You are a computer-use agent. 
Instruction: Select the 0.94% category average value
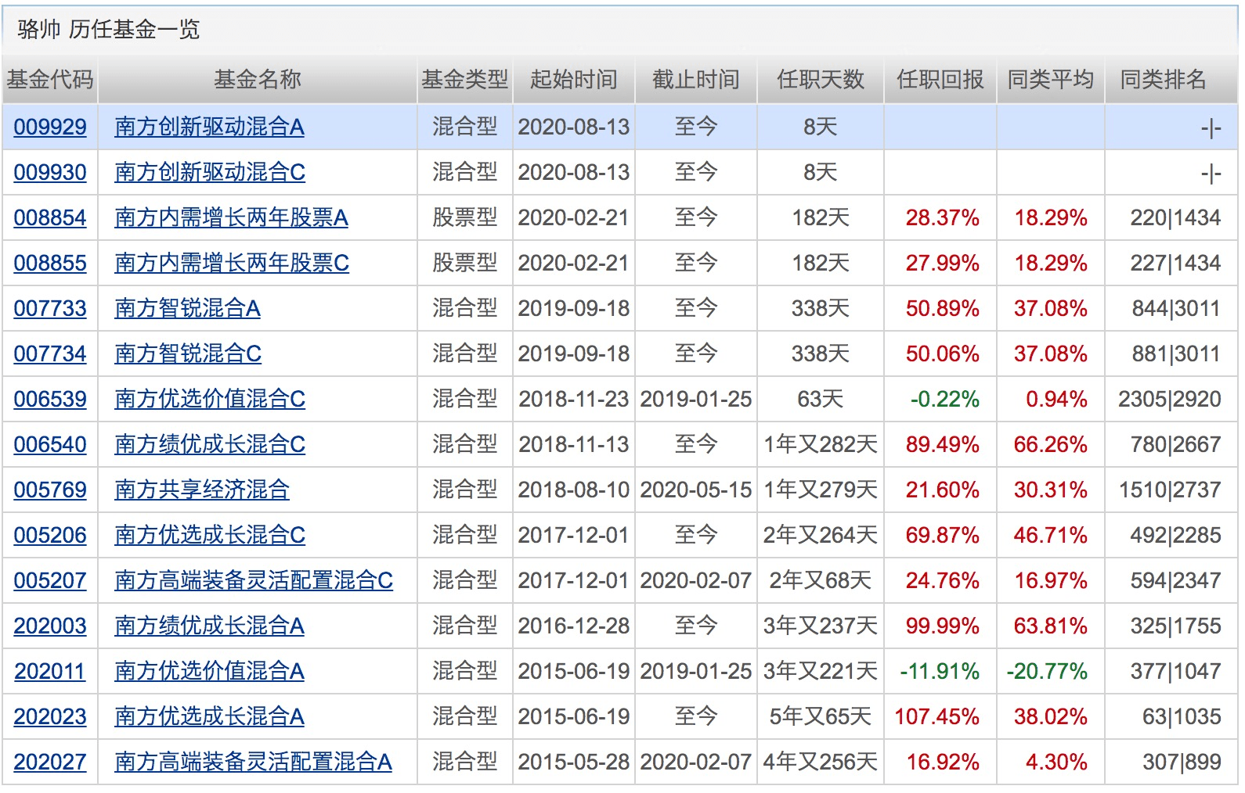[x=1056, y=399]
